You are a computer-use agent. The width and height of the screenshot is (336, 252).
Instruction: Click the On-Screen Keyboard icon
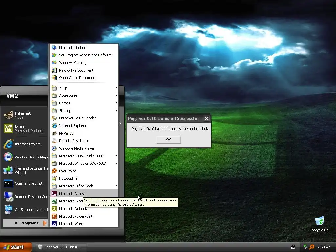8,210
